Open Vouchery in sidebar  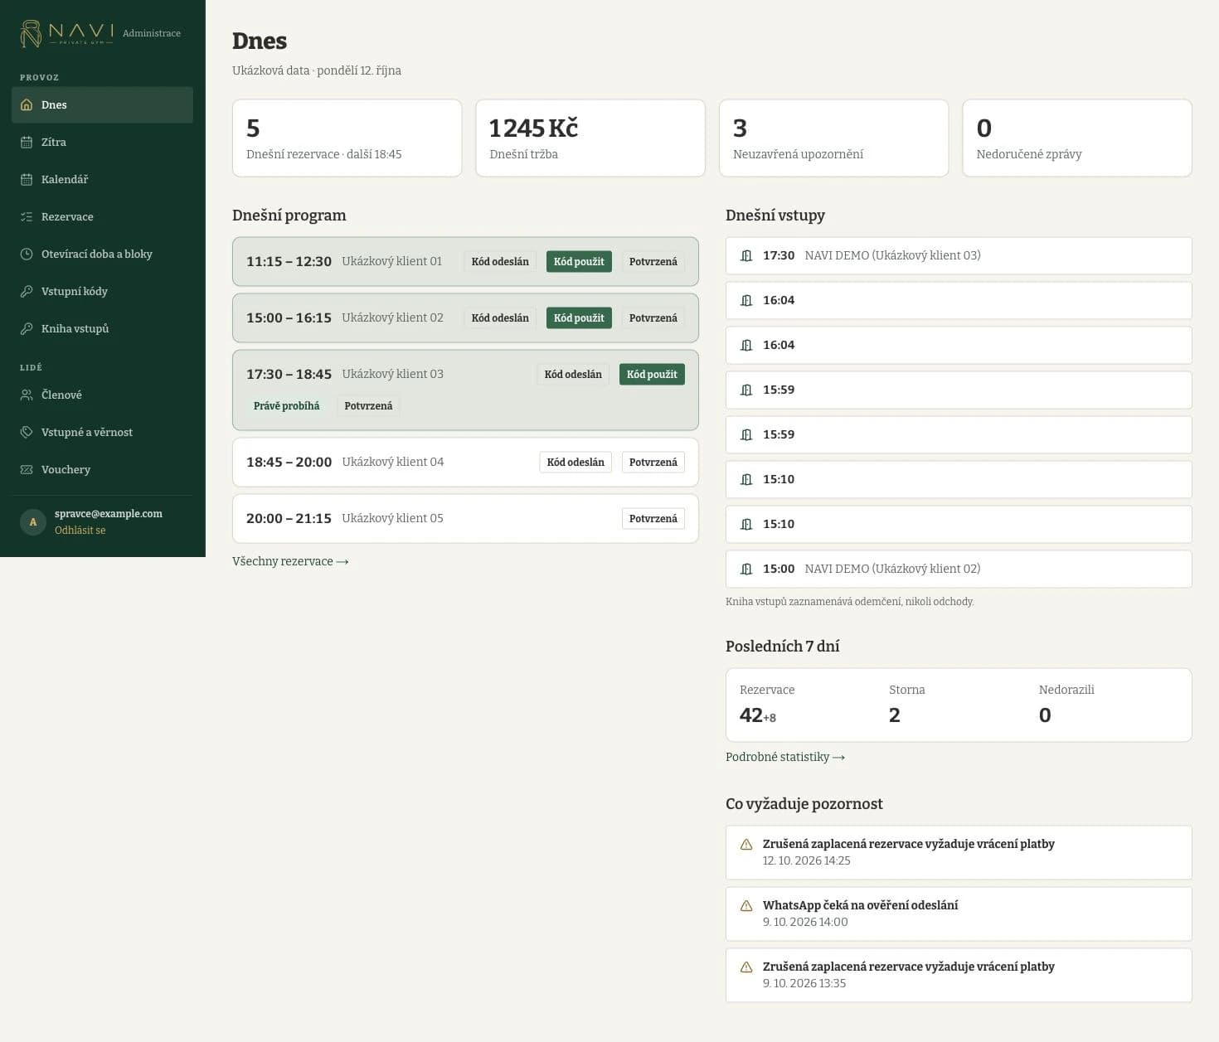point(102,470)
